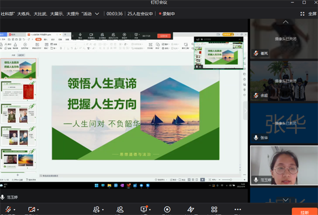Select the 插入 ribbon tab in WPS
The height and width of the screenshot is (215, 318).
click(x=46, y=40)
